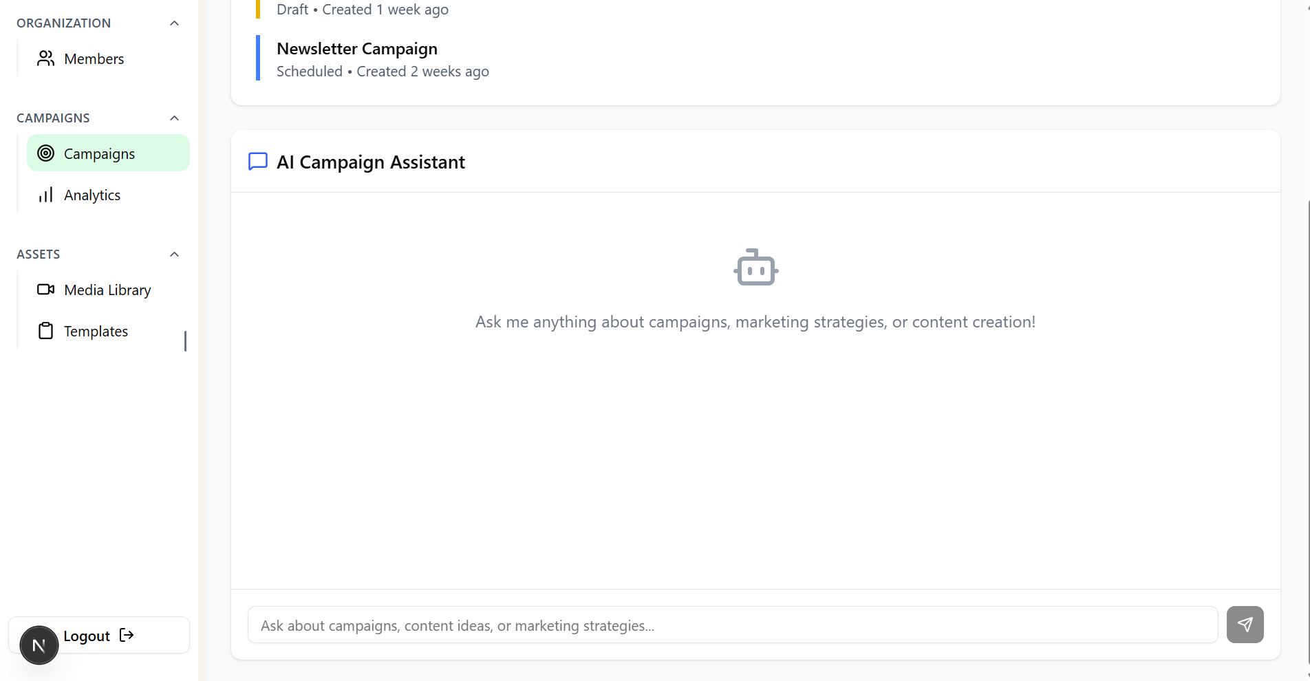Click the robot icon in chat area
The width and height of the screenshot is (1310, 681).
click(x=755, y=267)
